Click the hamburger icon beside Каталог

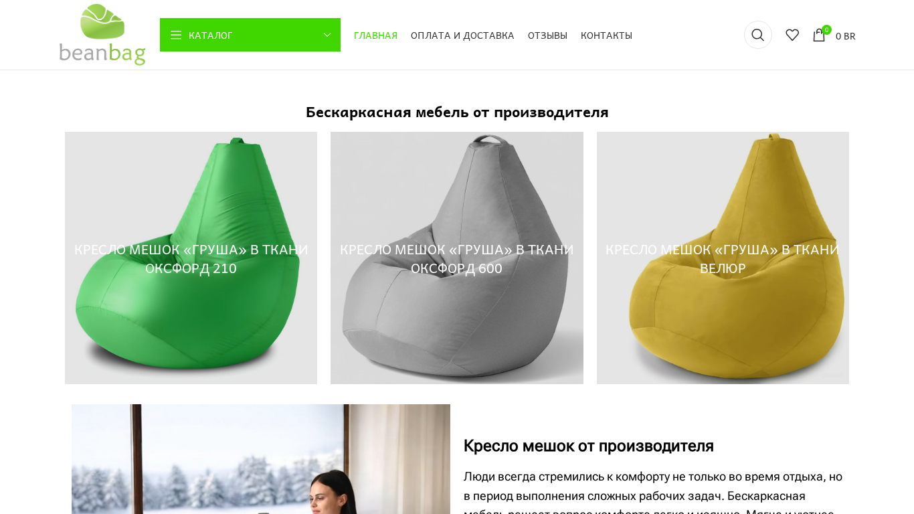tap(176, 35)
